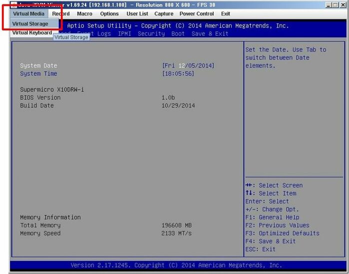
Task: Click the System Time value field
Action: 178,74
